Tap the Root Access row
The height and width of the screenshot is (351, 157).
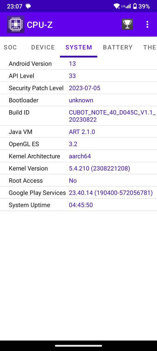pos(78,180)
